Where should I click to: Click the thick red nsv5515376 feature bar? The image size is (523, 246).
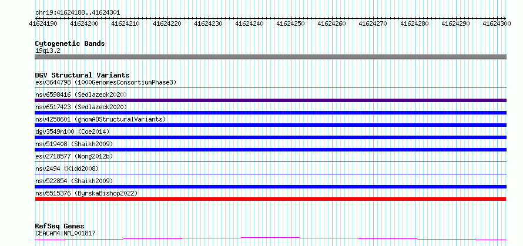(x=270, y=199)
